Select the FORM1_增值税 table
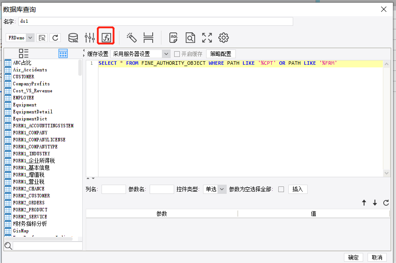This screenshot has height=263, width=396. tap(28, 175)
